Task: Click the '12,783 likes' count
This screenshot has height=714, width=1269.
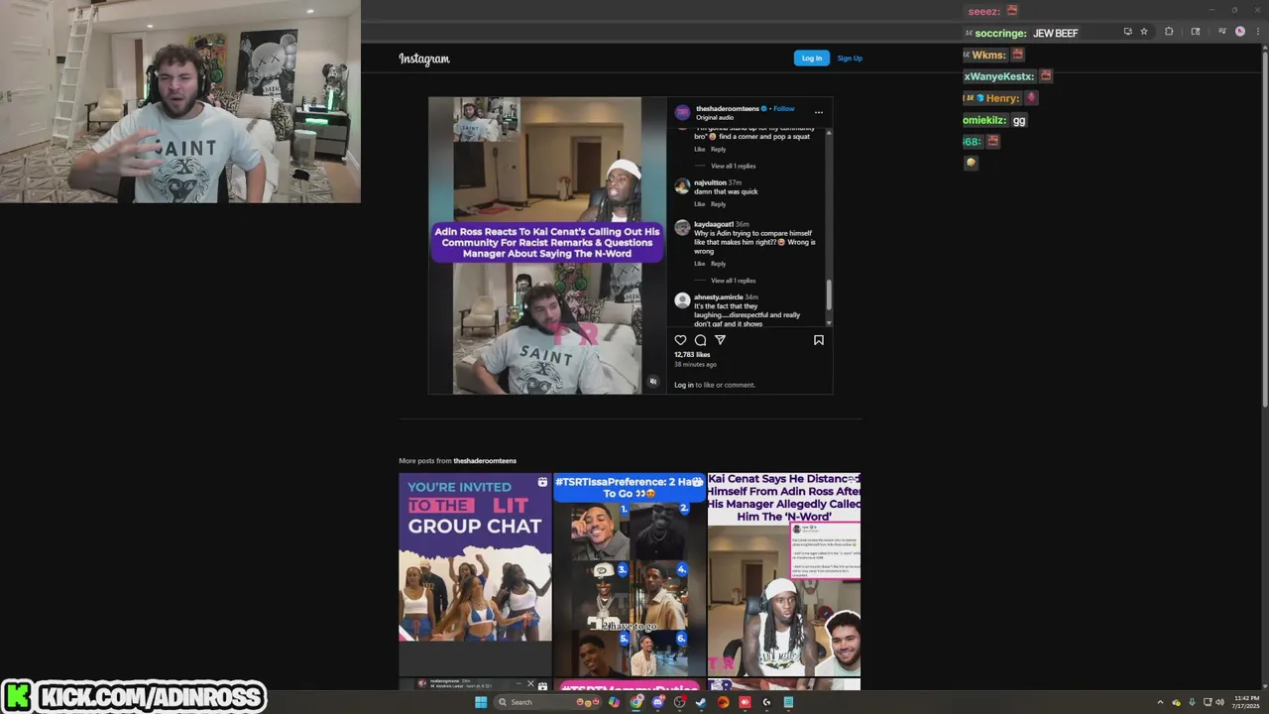Action: tap(692, 354)
